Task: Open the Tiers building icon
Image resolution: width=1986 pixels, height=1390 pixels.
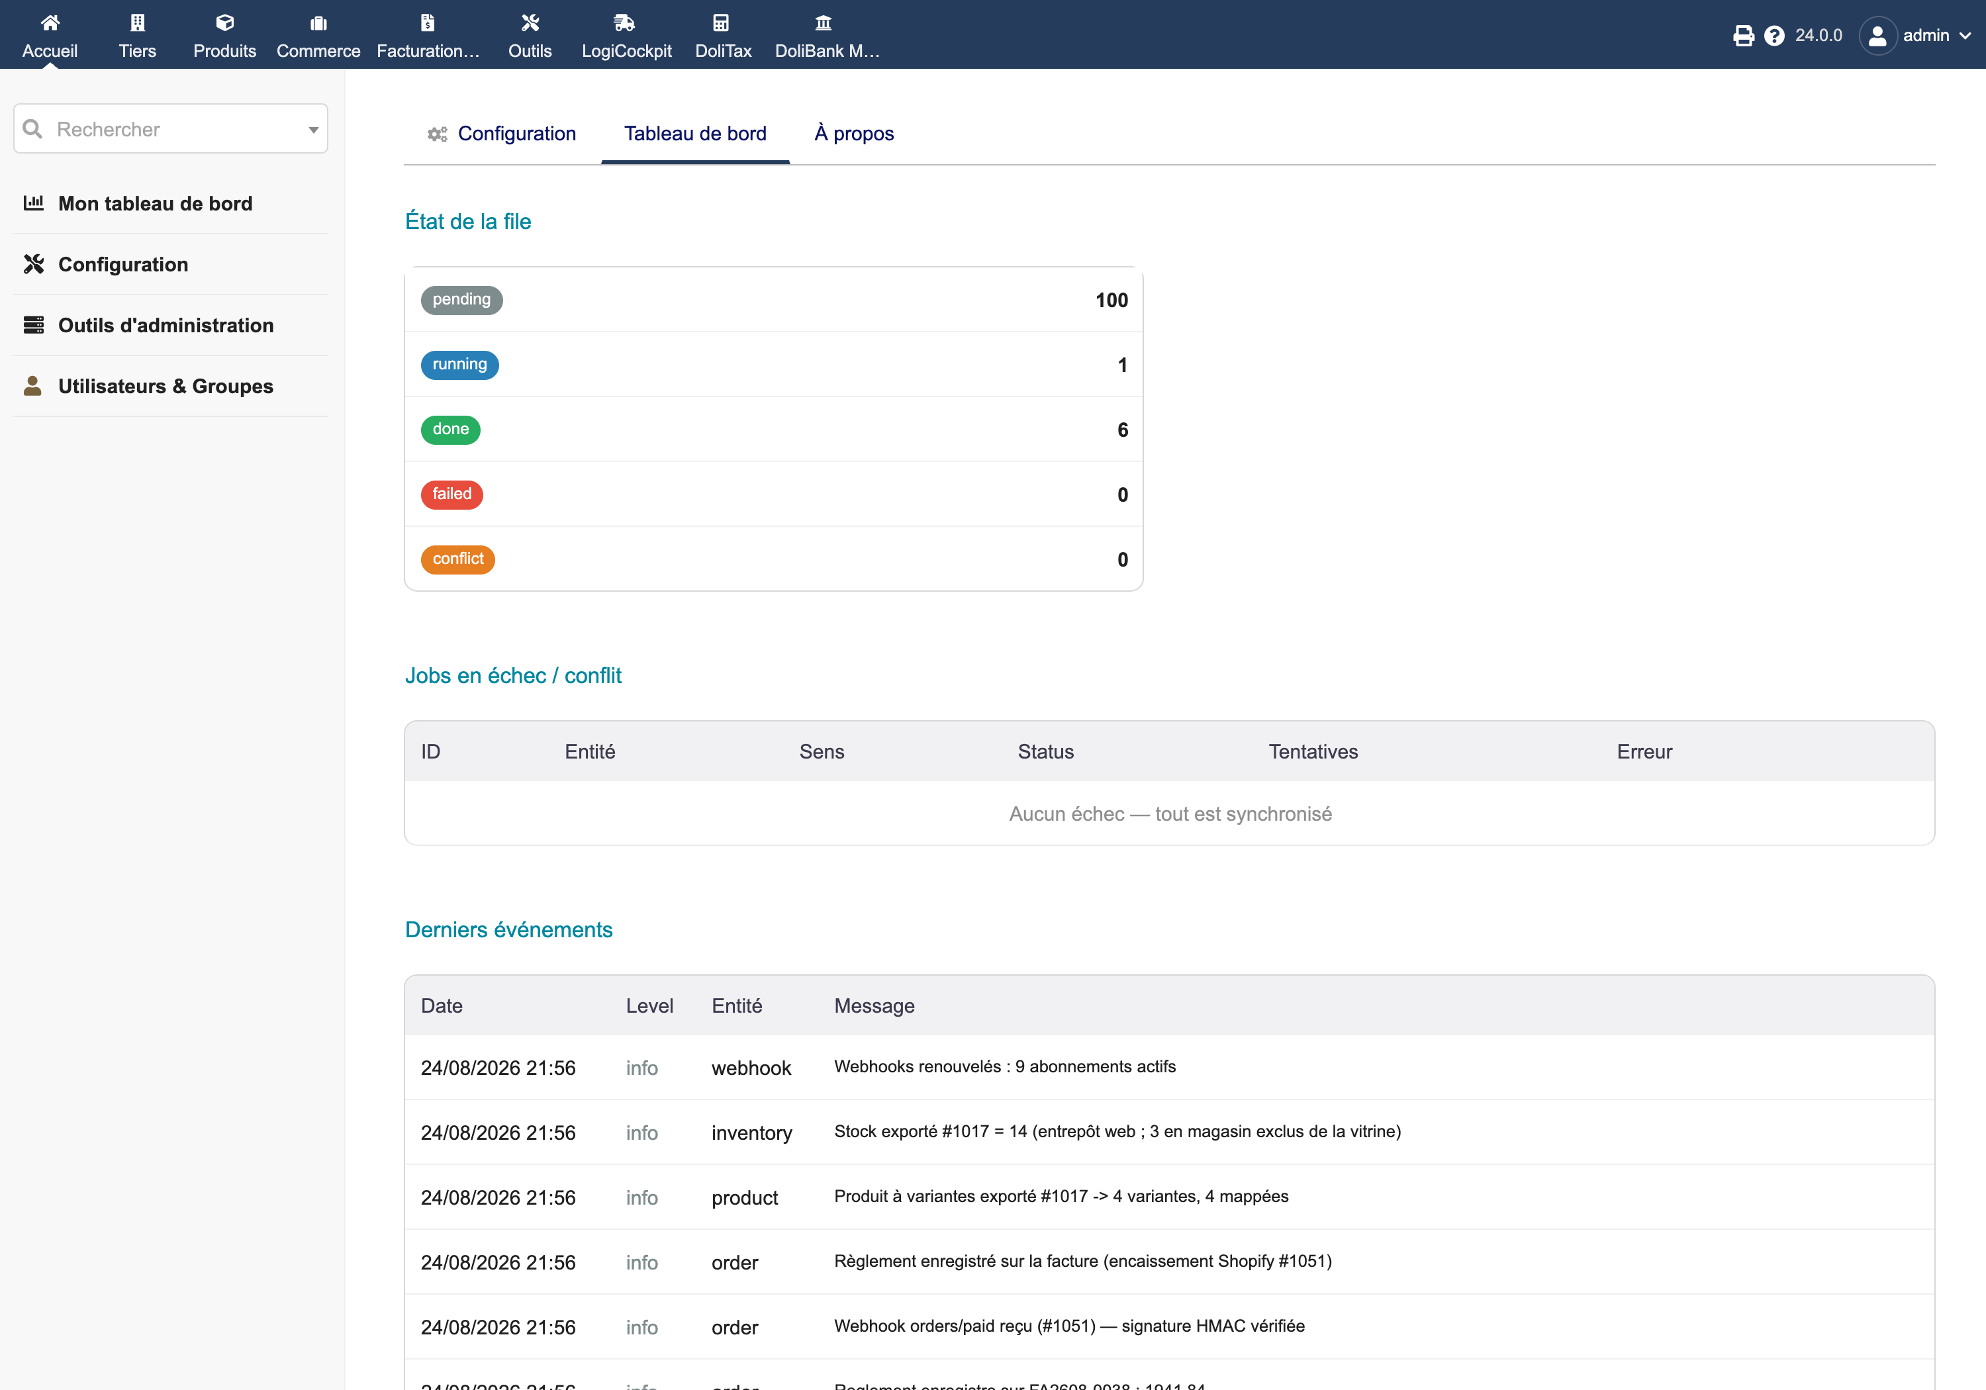Action: point(138,23)
